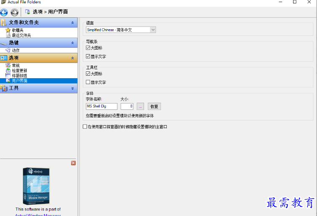Click the 热键 header label
Screen dimensions: 318x216
14,43
